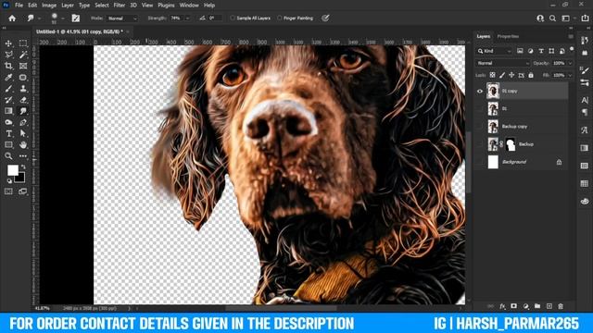
Task: Open the layer blend mode dropdown
Action: pos(502,63)
